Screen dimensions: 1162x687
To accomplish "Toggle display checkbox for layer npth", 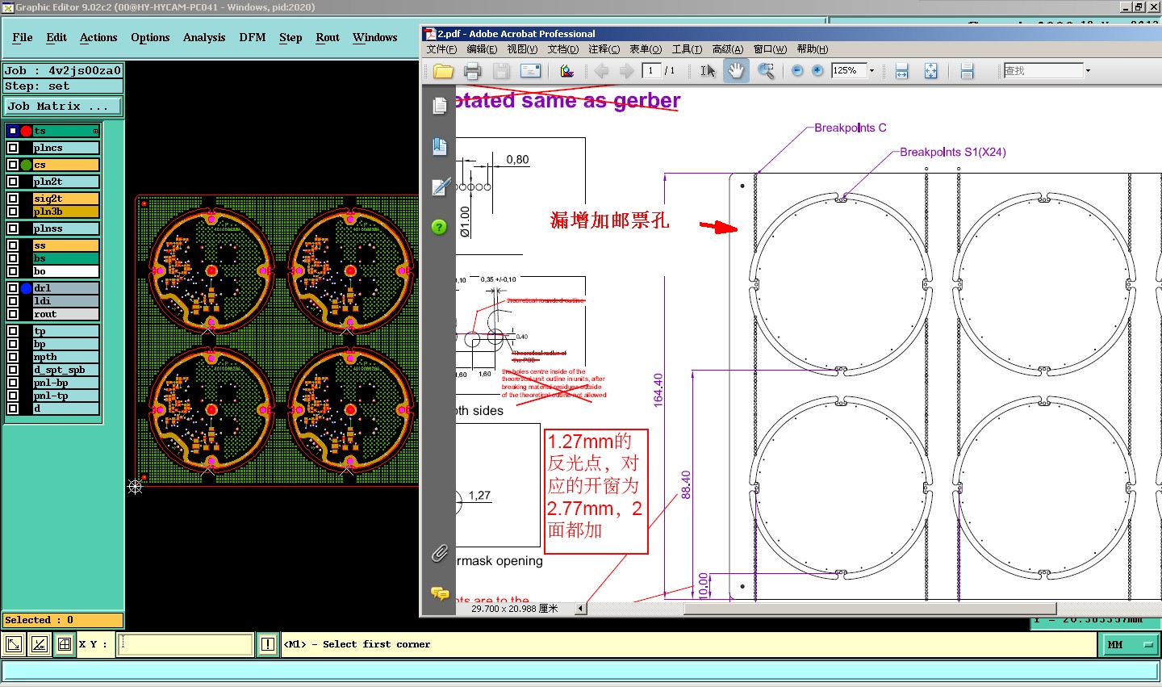I will [x=13, y=357].
